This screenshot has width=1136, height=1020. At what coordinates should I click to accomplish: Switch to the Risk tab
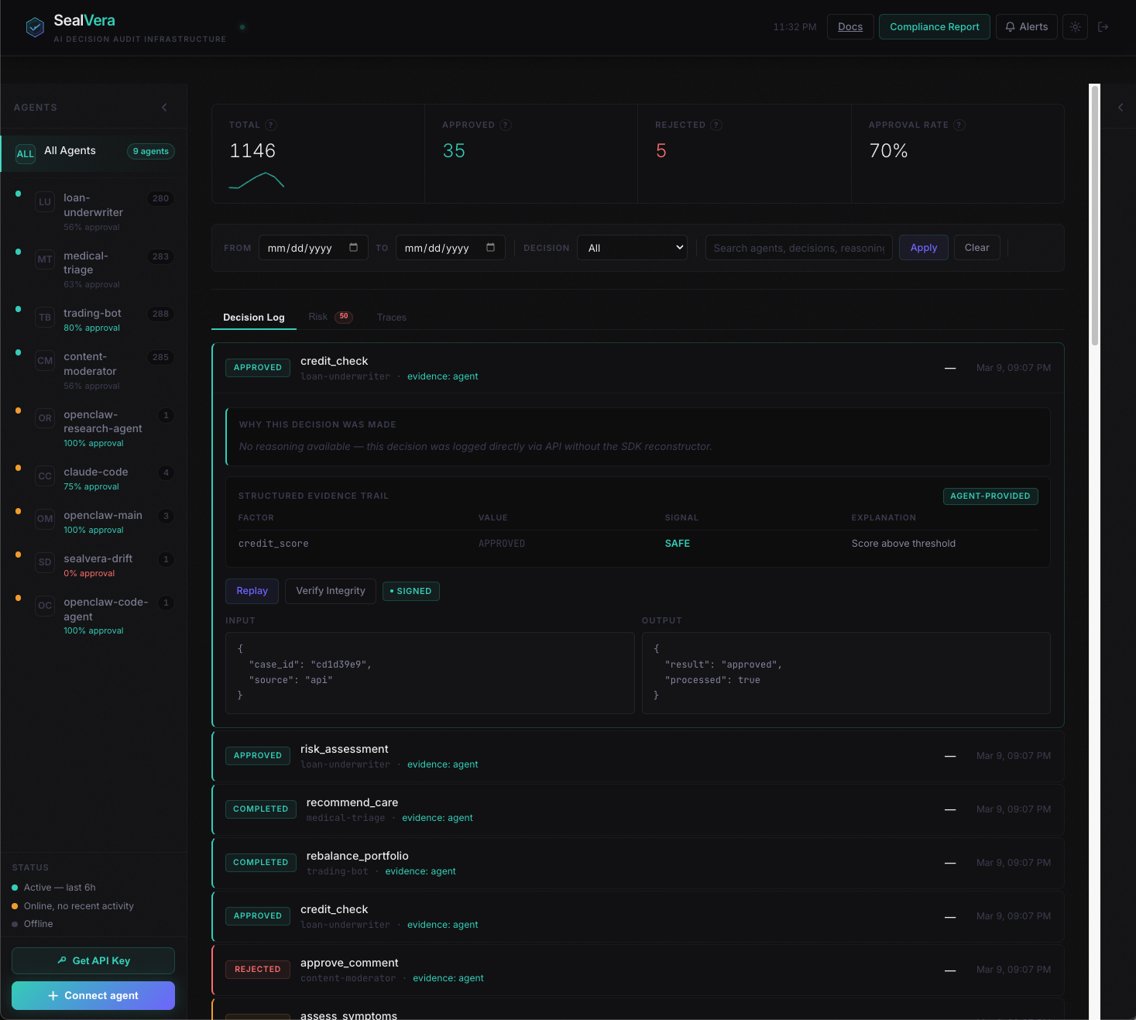(x=318, y=318)
